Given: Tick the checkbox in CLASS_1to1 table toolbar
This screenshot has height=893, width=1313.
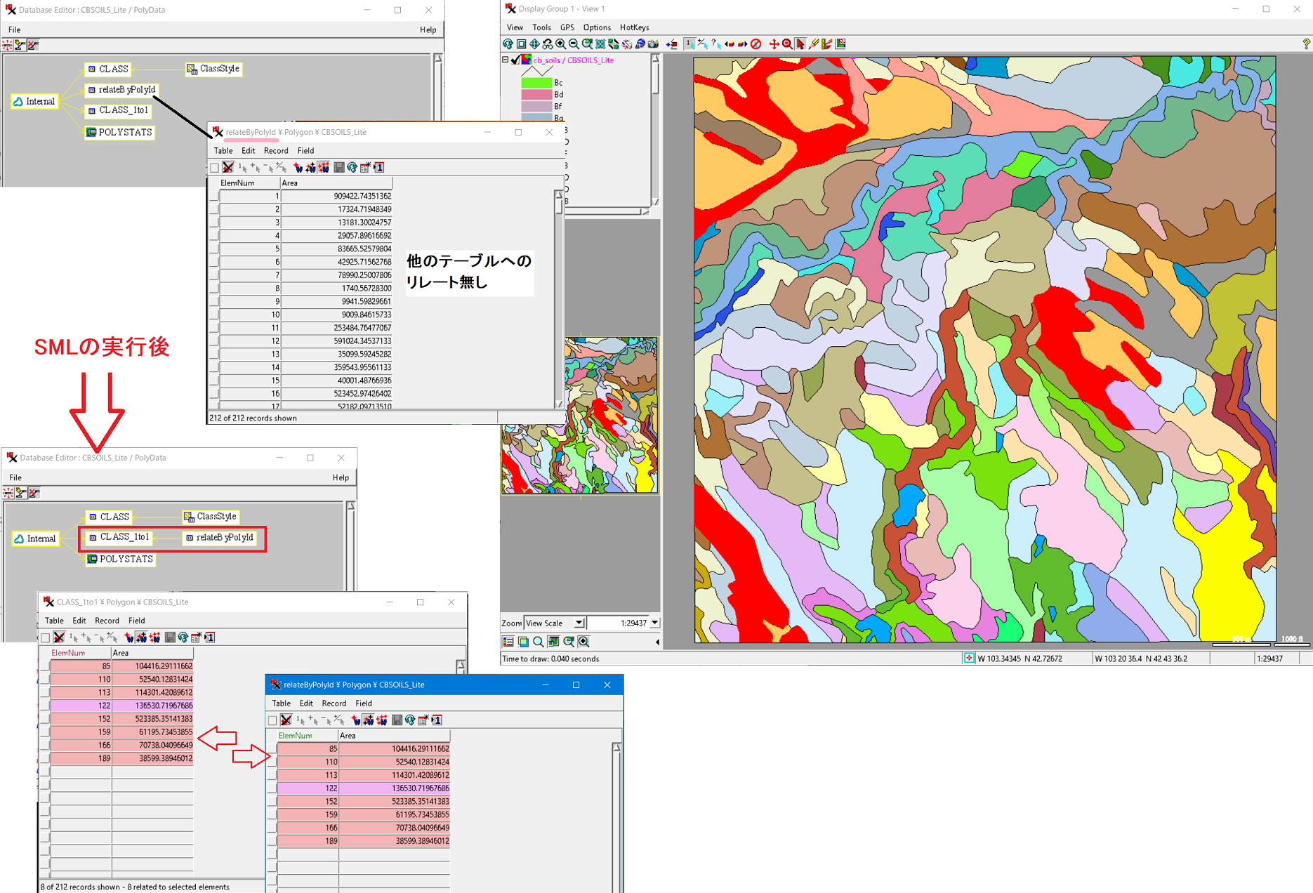Looking at the screenshot, I should click(46, 637).
